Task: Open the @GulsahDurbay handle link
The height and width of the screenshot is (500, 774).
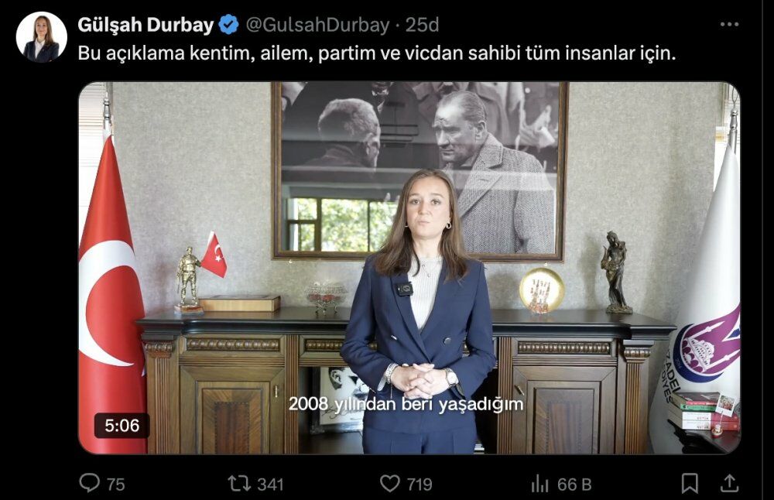Action: tap(317, 25)
